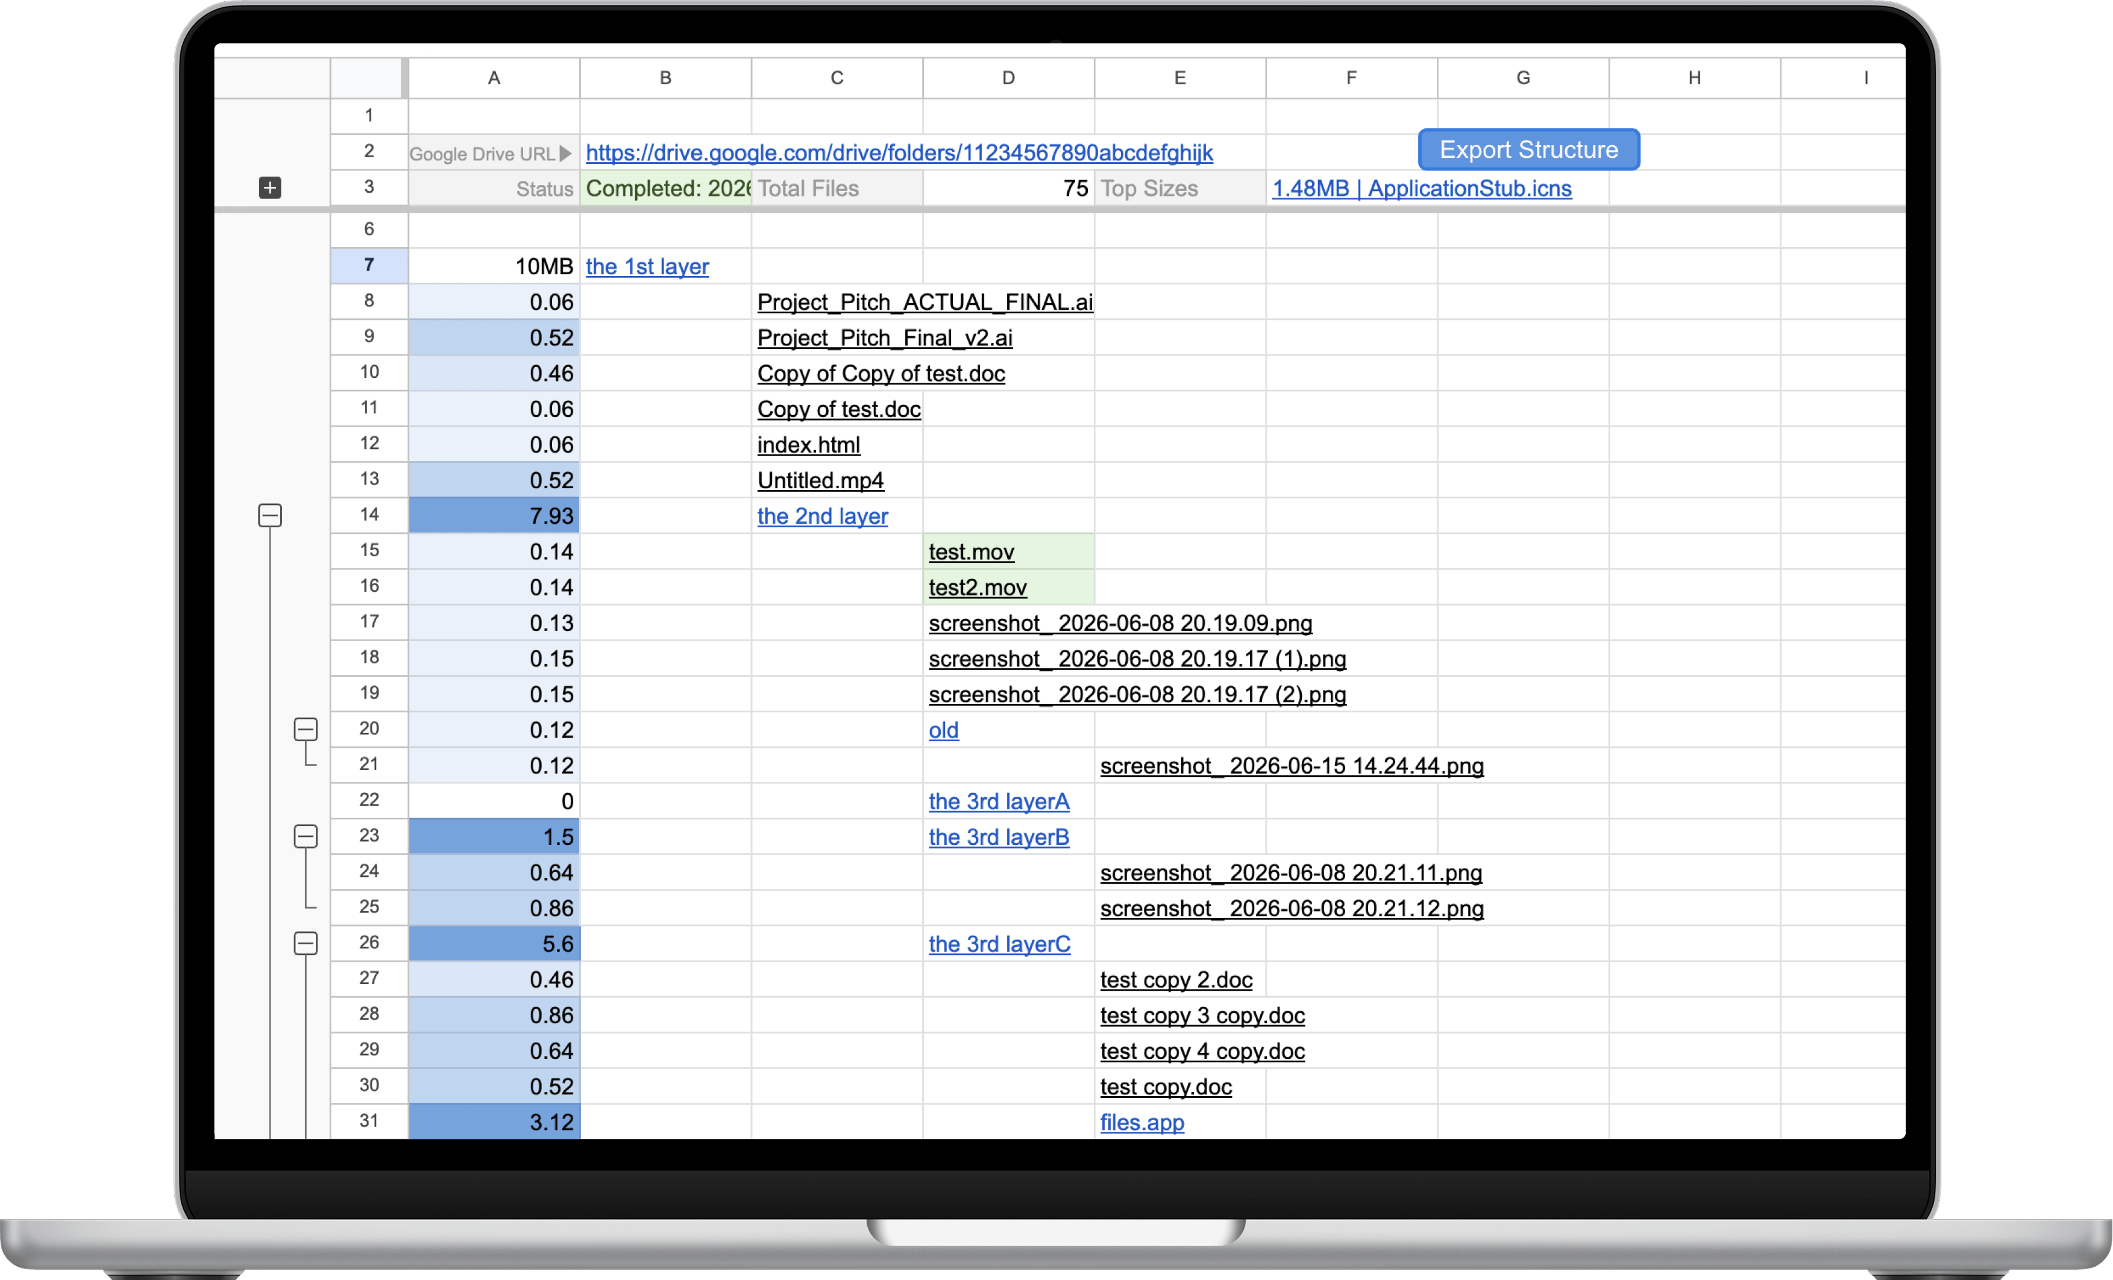This screenshot has width=2113, height=1280.
Task: Open the Untitled.mp4 file link
Action: coord(820,481)
